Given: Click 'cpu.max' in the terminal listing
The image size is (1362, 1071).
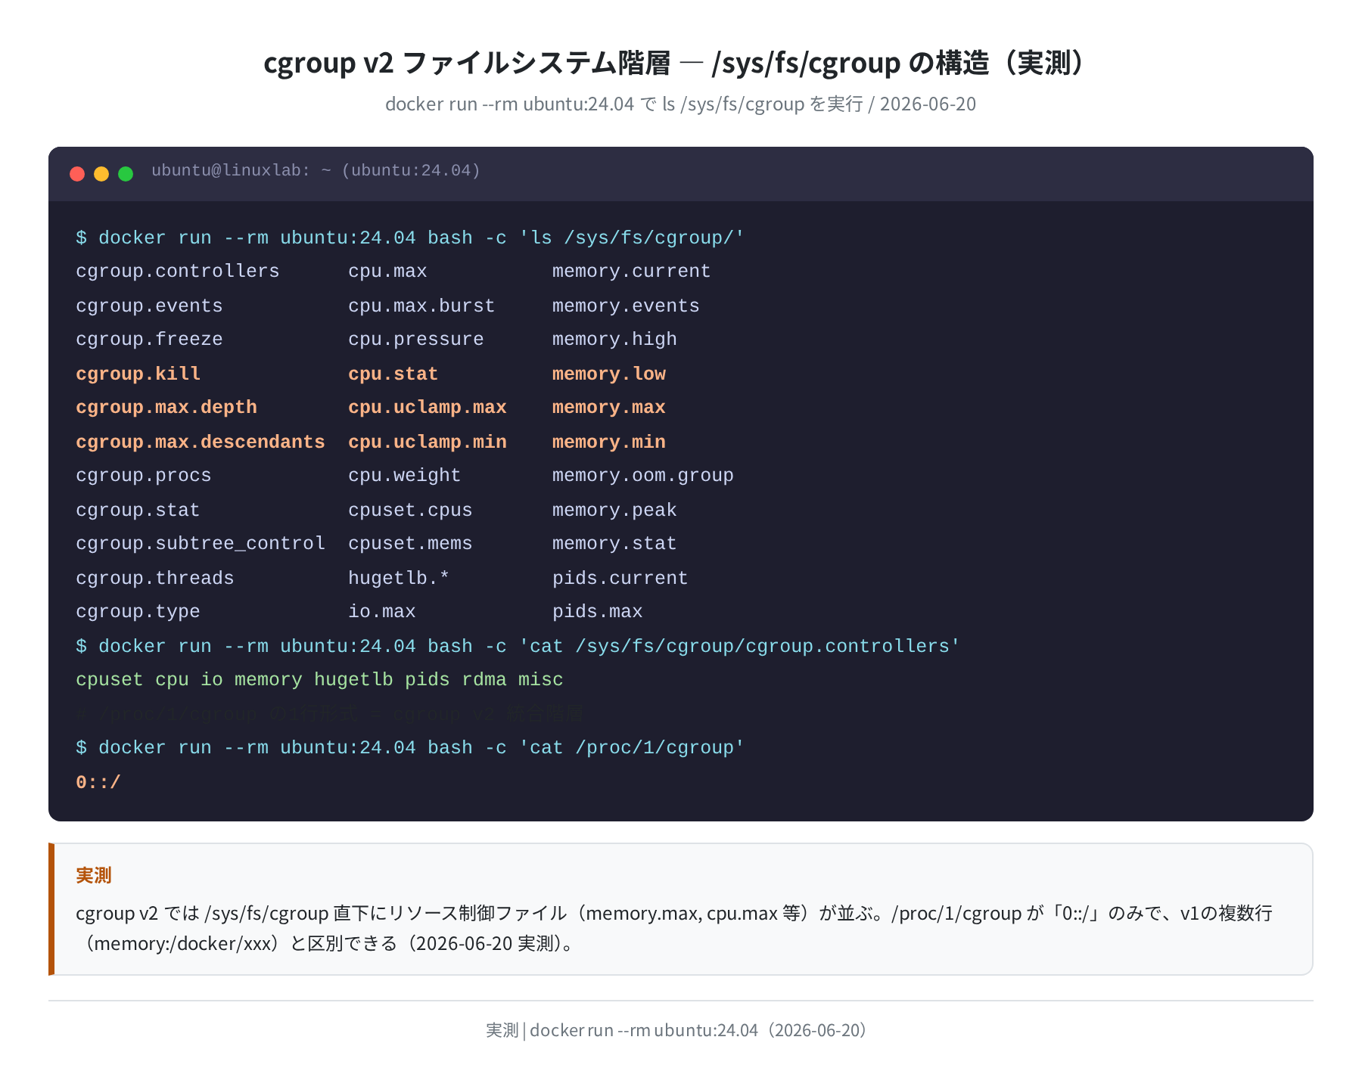Looking at the screenshot, I should 387,272.
